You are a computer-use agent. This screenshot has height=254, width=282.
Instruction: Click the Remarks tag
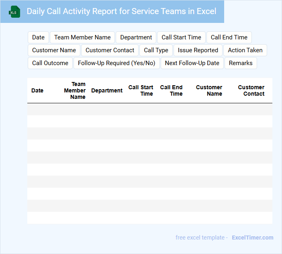tap(241, 63)
